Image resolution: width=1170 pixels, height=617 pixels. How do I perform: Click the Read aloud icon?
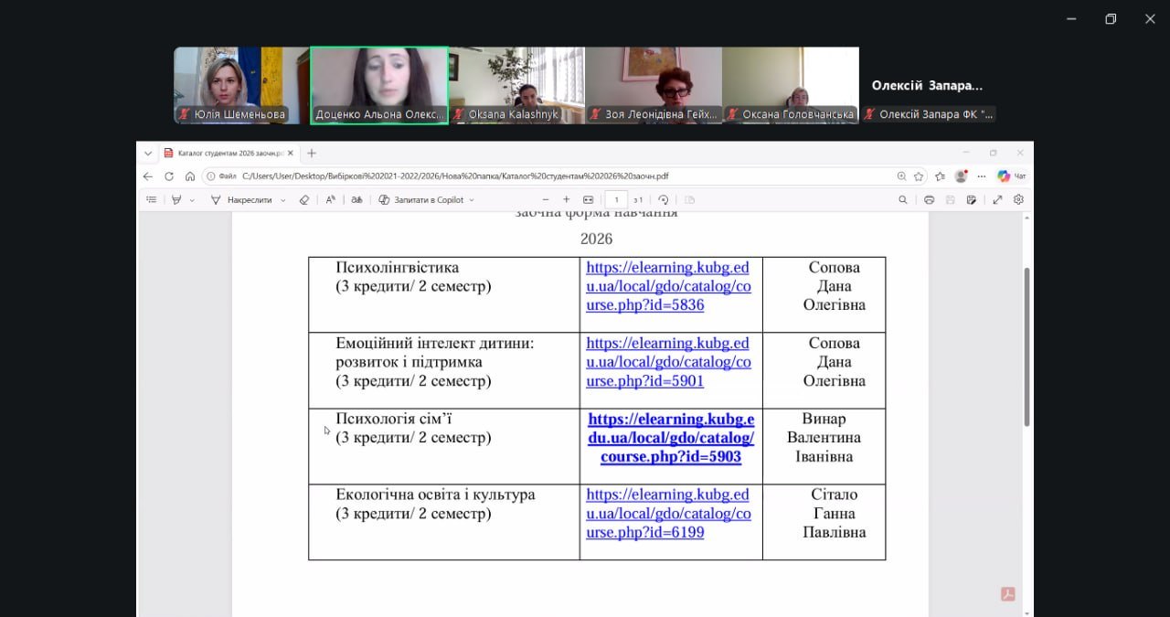(331, 199)
